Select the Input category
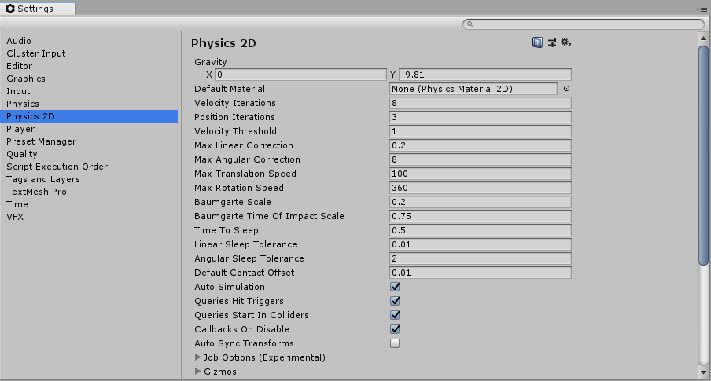Screen dimensions: 711x381 point(89,91)
